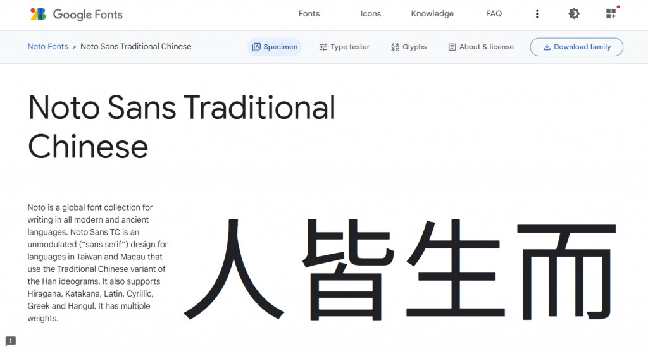Click the Download family button
The width and height of the screenshot is (648, 349).
[576, 47]
